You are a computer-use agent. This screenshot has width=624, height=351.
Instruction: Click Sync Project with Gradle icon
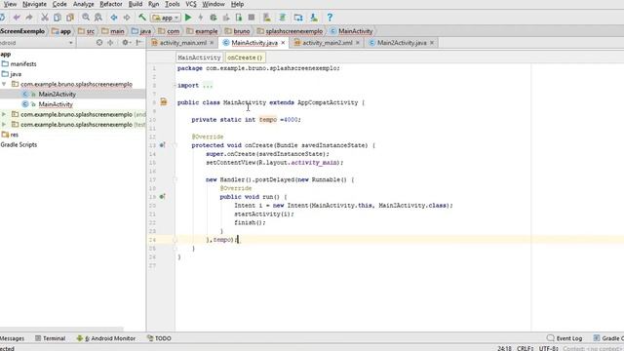(282, 18)
